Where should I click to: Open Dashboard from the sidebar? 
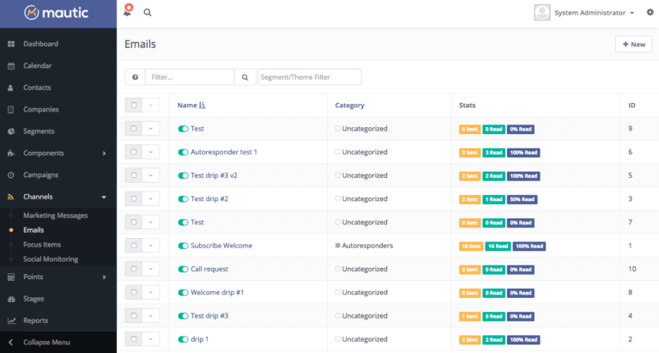click(40, 44)
